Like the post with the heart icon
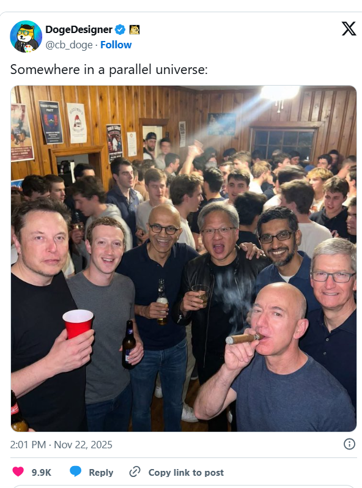The height and width of the screenshot is (488, 362). [18, 471]
